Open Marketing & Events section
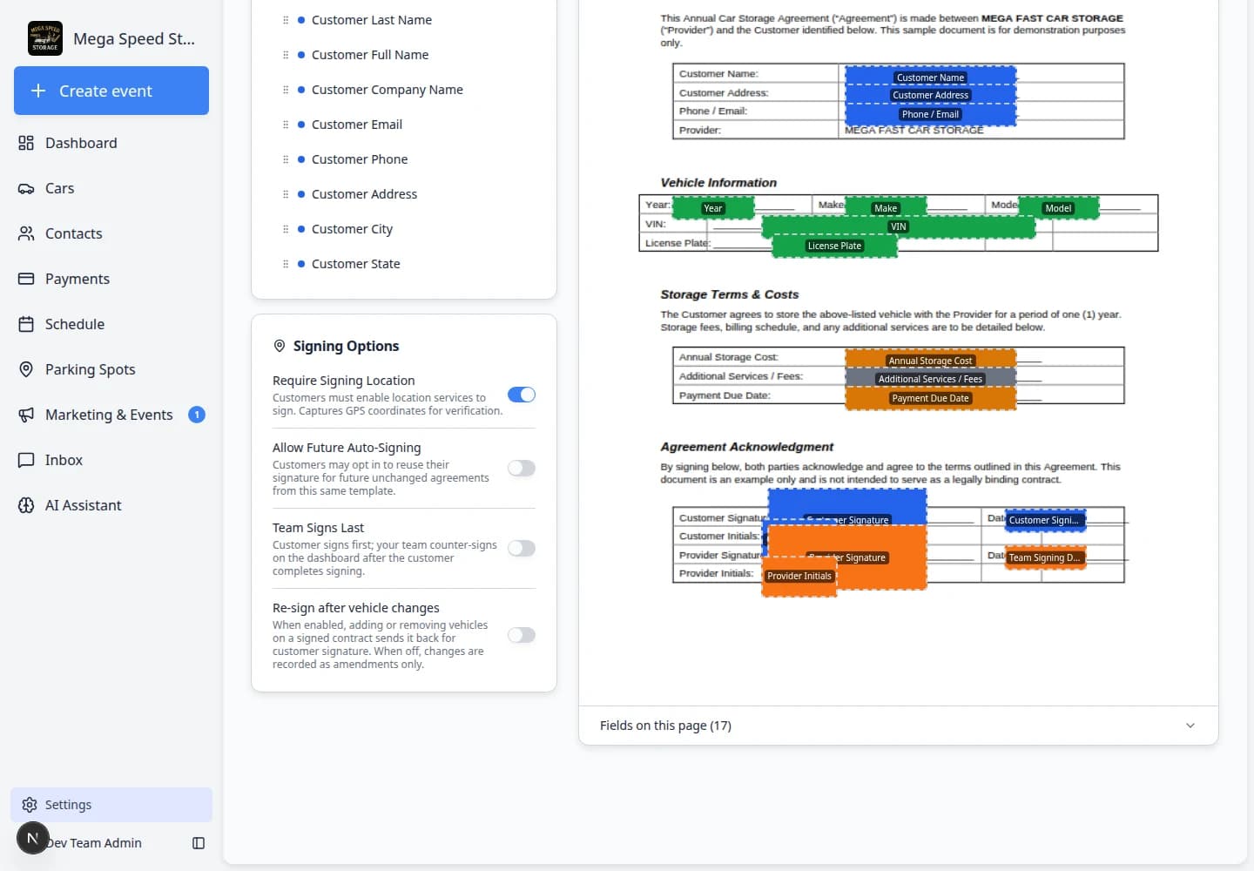1254x871 pixels. [x=111, y=415]
